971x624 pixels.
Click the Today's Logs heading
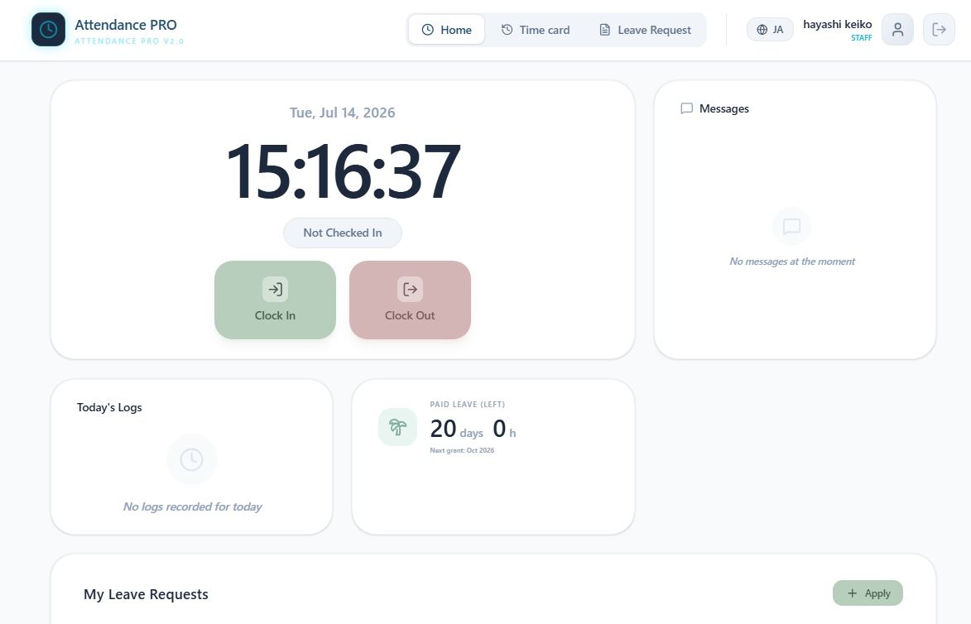[109, 407]
